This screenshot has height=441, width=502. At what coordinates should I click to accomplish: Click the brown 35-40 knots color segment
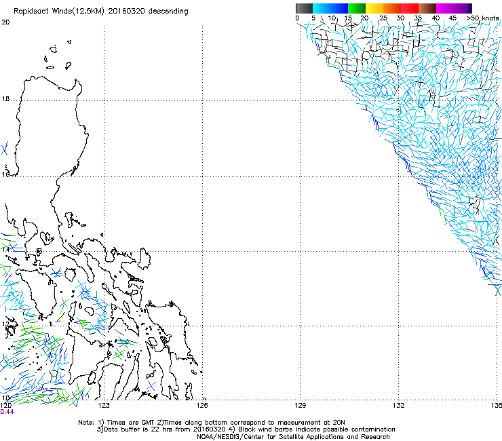click(427, 8)
